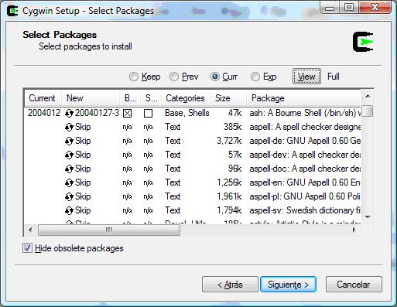This screenshot has width=397, height=307.
Task: Click the View button to cycle the view mode
Action: click(306, 77)
